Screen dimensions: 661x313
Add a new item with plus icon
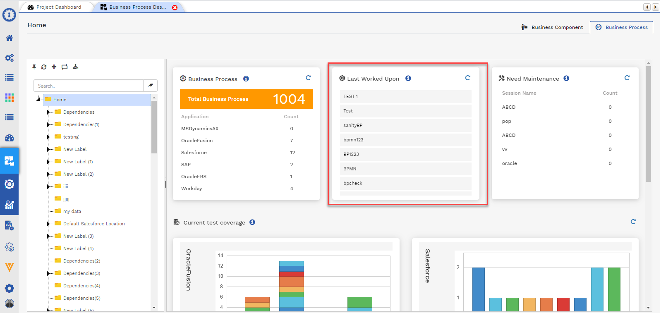54,67
